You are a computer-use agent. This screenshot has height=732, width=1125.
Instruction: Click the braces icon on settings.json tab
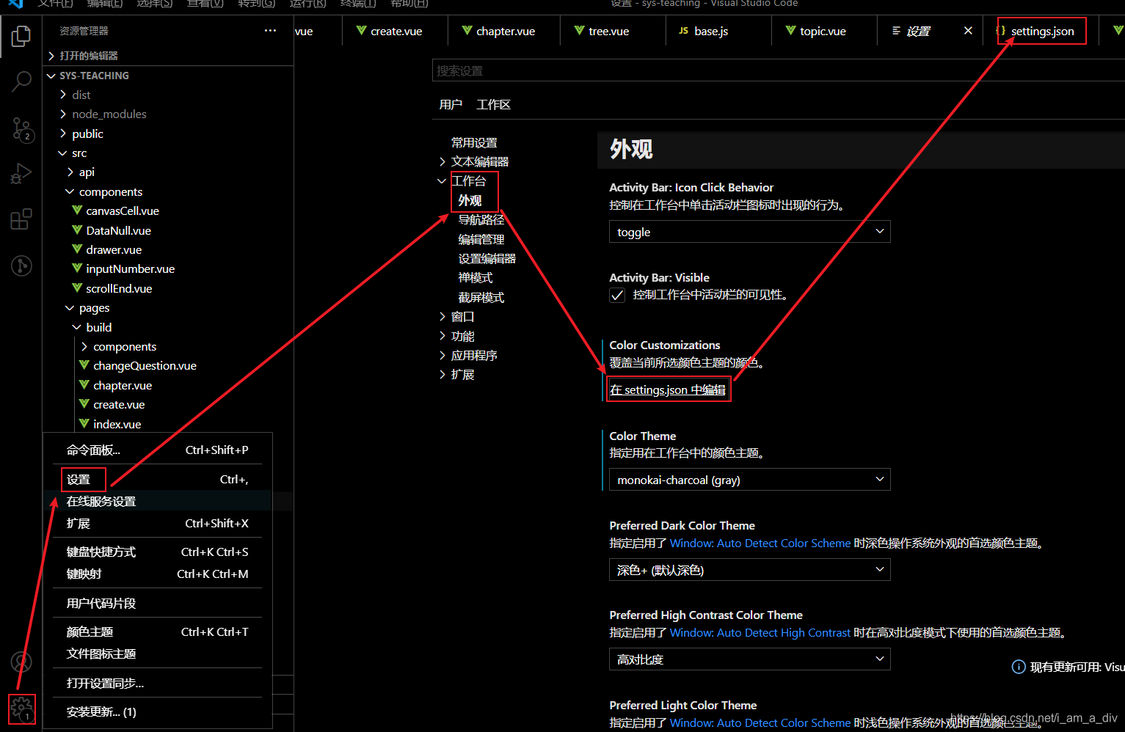pos(1001,31)
